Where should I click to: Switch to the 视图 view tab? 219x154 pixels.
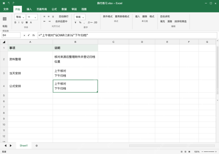[x=84, y=9]
